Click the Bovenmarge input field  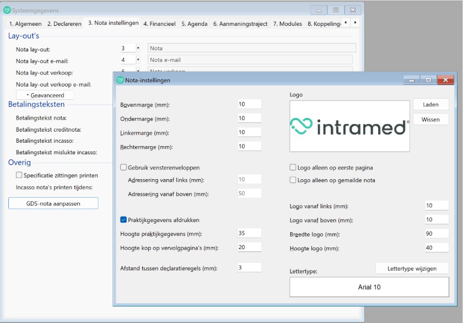249,104
